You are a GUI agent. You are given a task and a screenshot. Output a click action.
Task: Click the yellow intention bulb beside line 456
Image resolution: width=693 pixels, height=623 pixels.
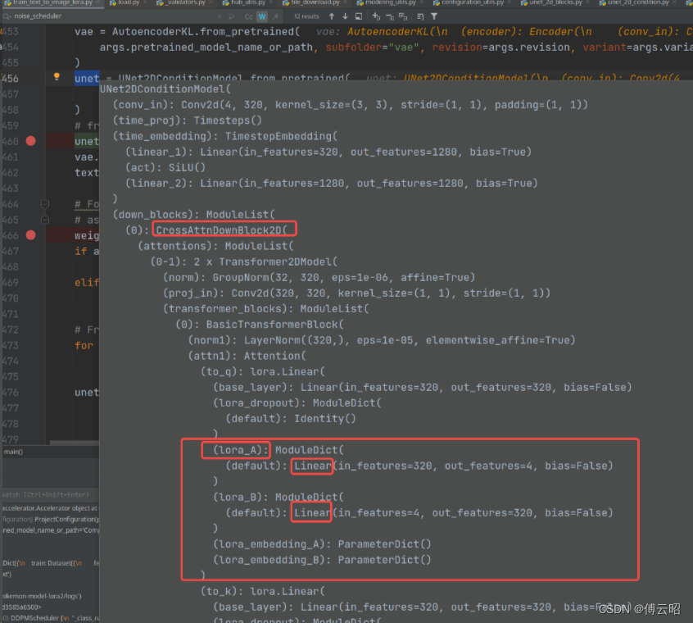(x=56, y=77)
